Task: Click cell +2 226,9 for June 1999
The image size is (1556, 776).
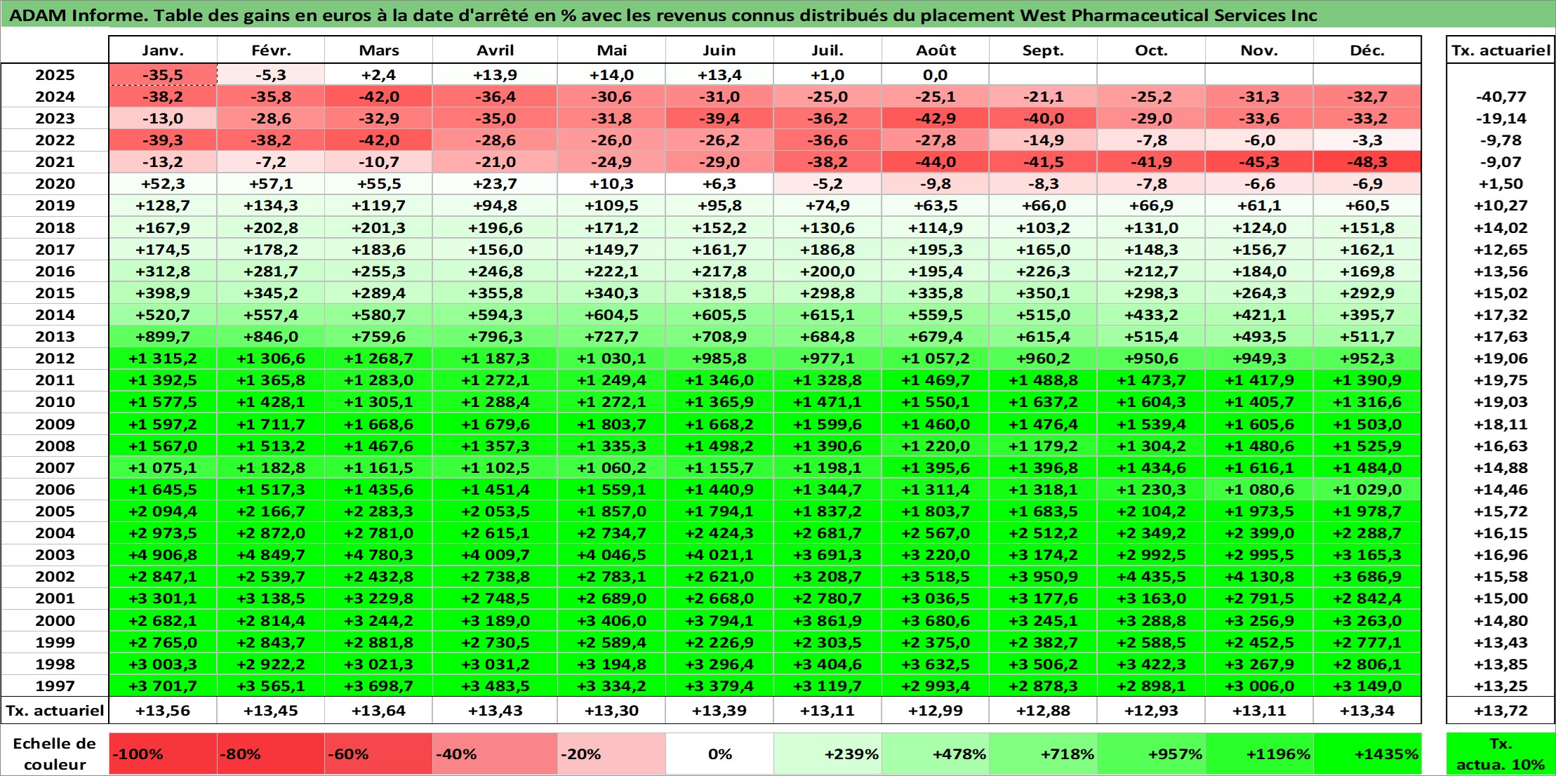Action: click(x=719, y=643)
